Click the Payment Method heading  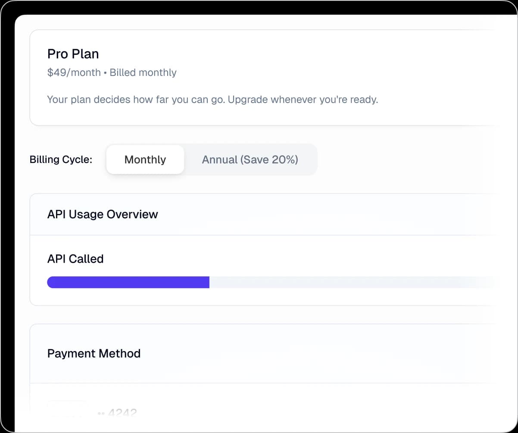click(94, 354)
